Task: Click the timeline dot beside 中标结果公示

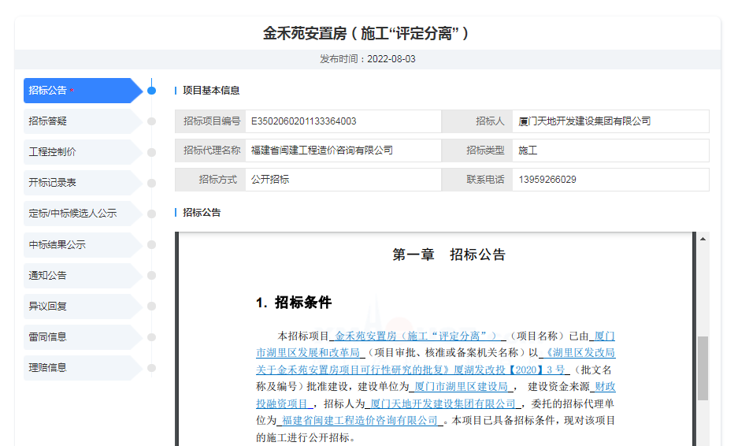Action: [151, 244]
